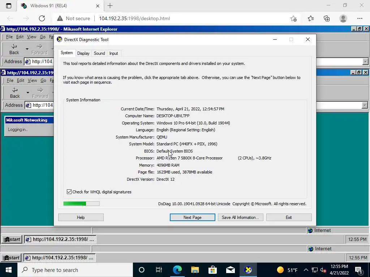Click Save All Information button
370x277 pixels.
(x=240, y=217)
